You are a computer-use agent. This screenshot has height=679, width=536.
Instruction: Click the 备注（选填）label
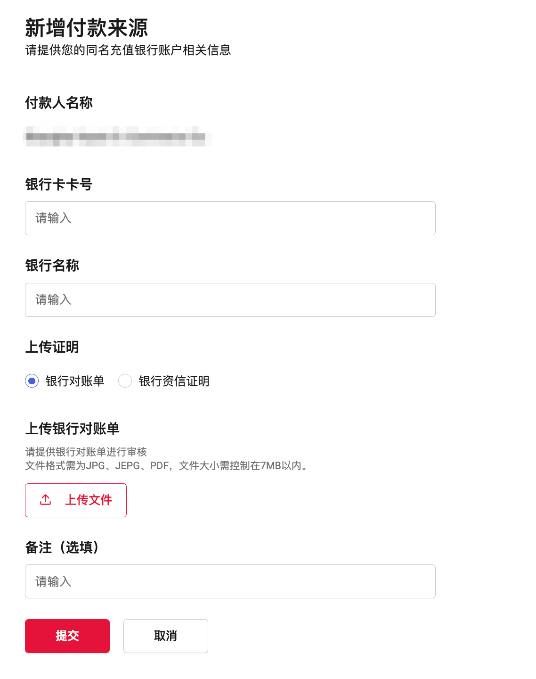tap(62, 547)
